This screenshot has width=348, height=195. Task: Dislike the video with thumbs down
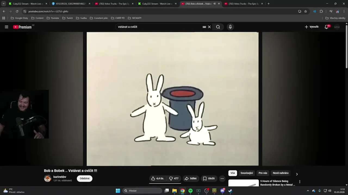(x=174, y=178)
